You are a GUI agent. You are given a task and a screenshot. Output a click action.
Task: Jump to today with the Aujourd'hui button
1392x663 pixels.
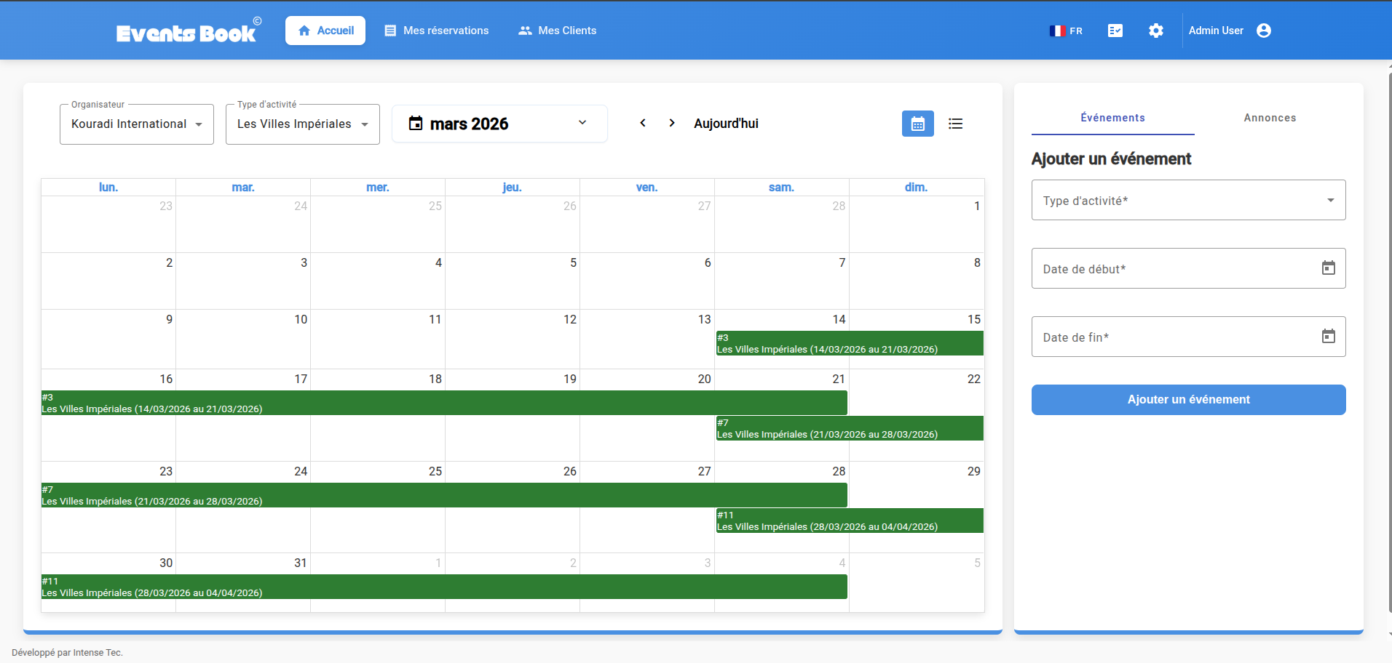pyautogui.click(x=725, y=123)
